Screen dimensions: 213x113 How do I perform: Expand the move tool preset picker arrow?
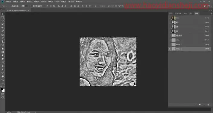(6, 6)
